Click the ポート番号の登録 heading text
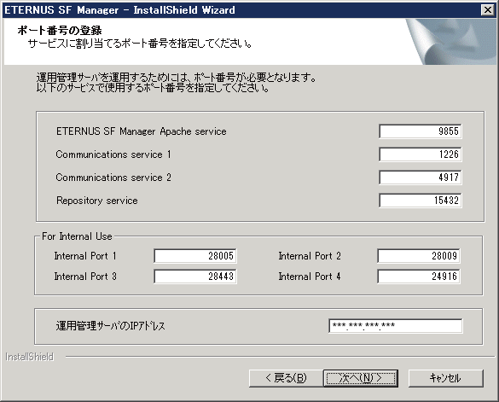Viewport: 499px width, 402px height. coord(60,30)
